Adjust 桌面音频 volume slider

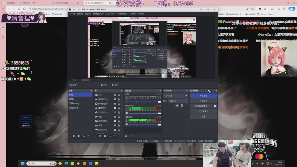(145, 125)
